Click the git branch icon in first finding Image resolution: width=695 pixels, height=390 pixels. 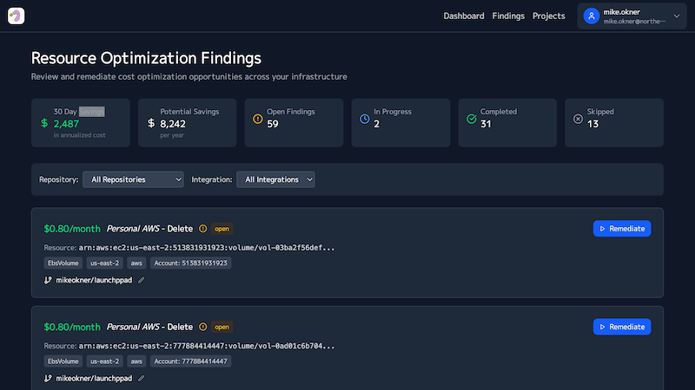tap(48, 280)
